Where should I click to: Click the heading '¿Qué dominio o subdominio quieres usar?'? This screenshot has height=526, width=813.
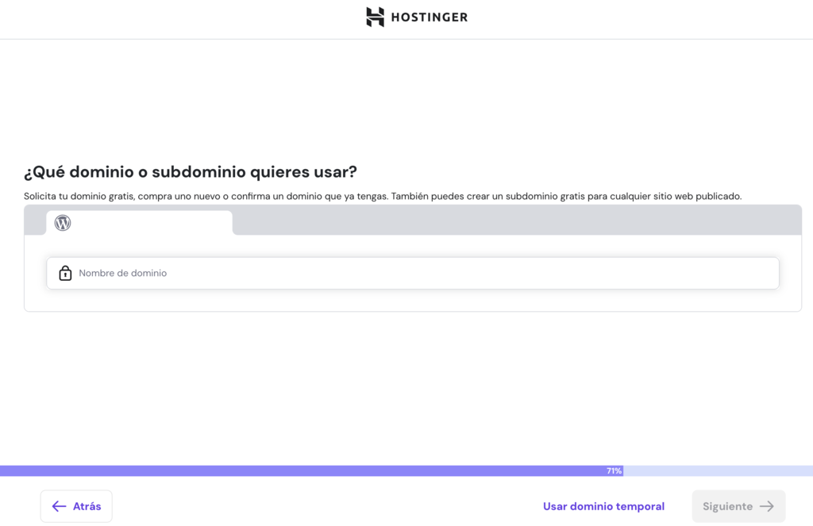(x=191, y=171)
